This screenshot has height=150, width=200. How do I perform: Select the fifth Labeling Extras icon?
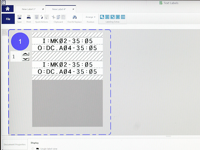[123, 17]
